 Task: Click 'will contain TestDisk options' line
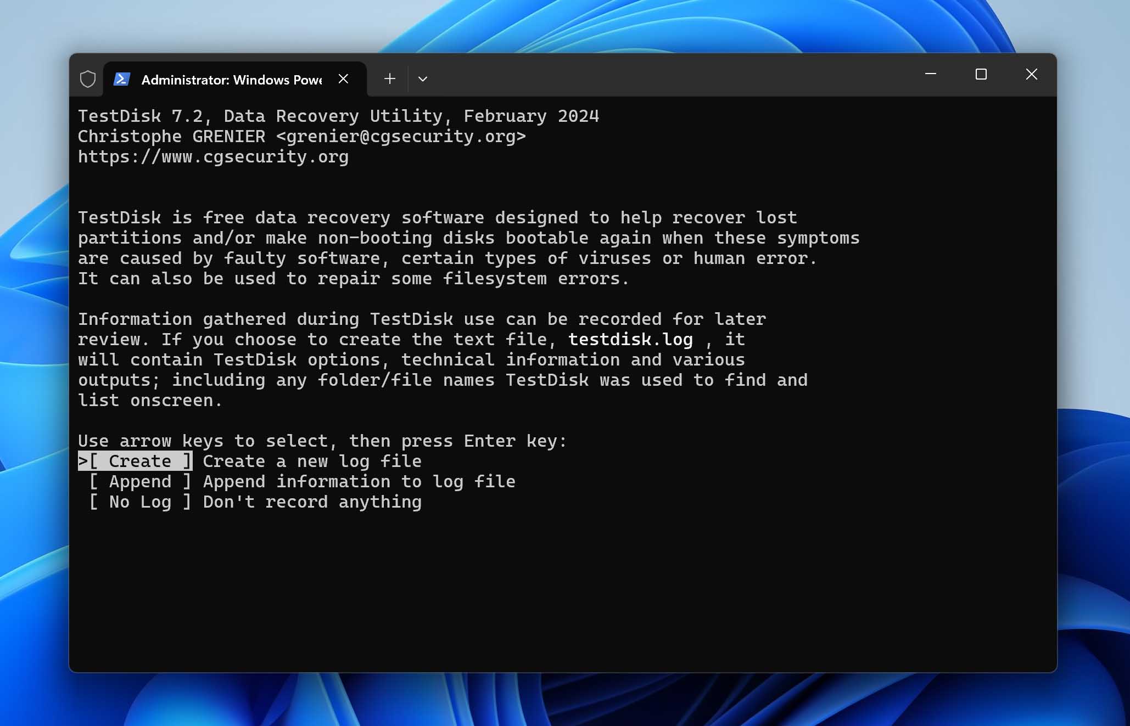pyautogui.click(x=411, y=360)
